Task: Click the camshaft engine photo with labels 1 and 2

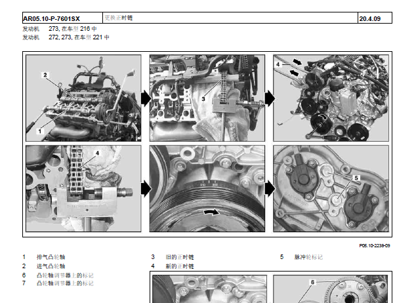Action: click(83, 98)
